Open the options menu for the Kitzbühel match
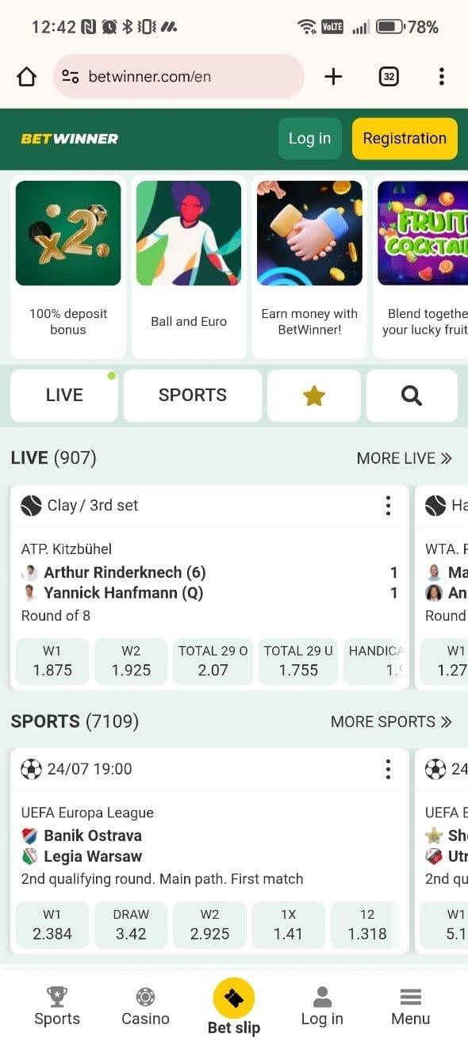This screenshot has width=468, height=1044. 388,505
